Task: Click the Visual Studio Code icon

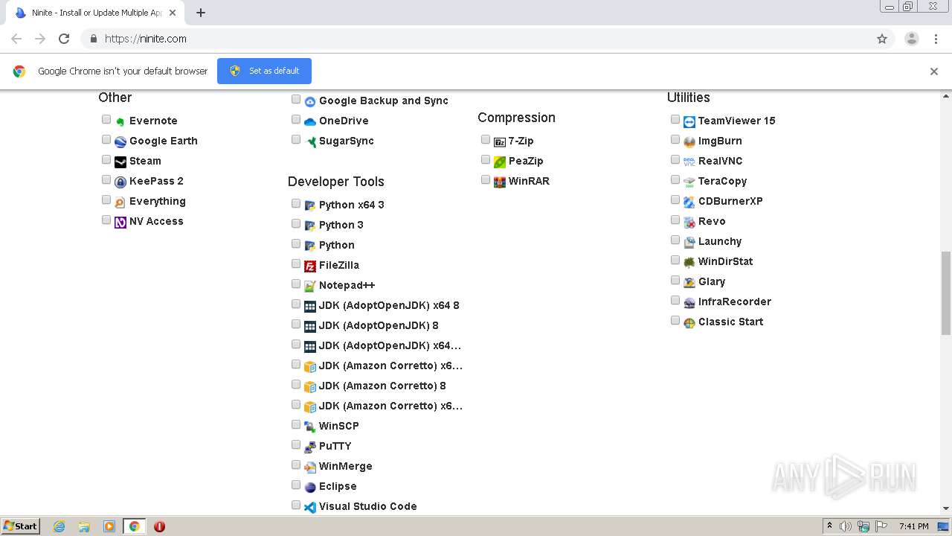Action: pos(310,507)
